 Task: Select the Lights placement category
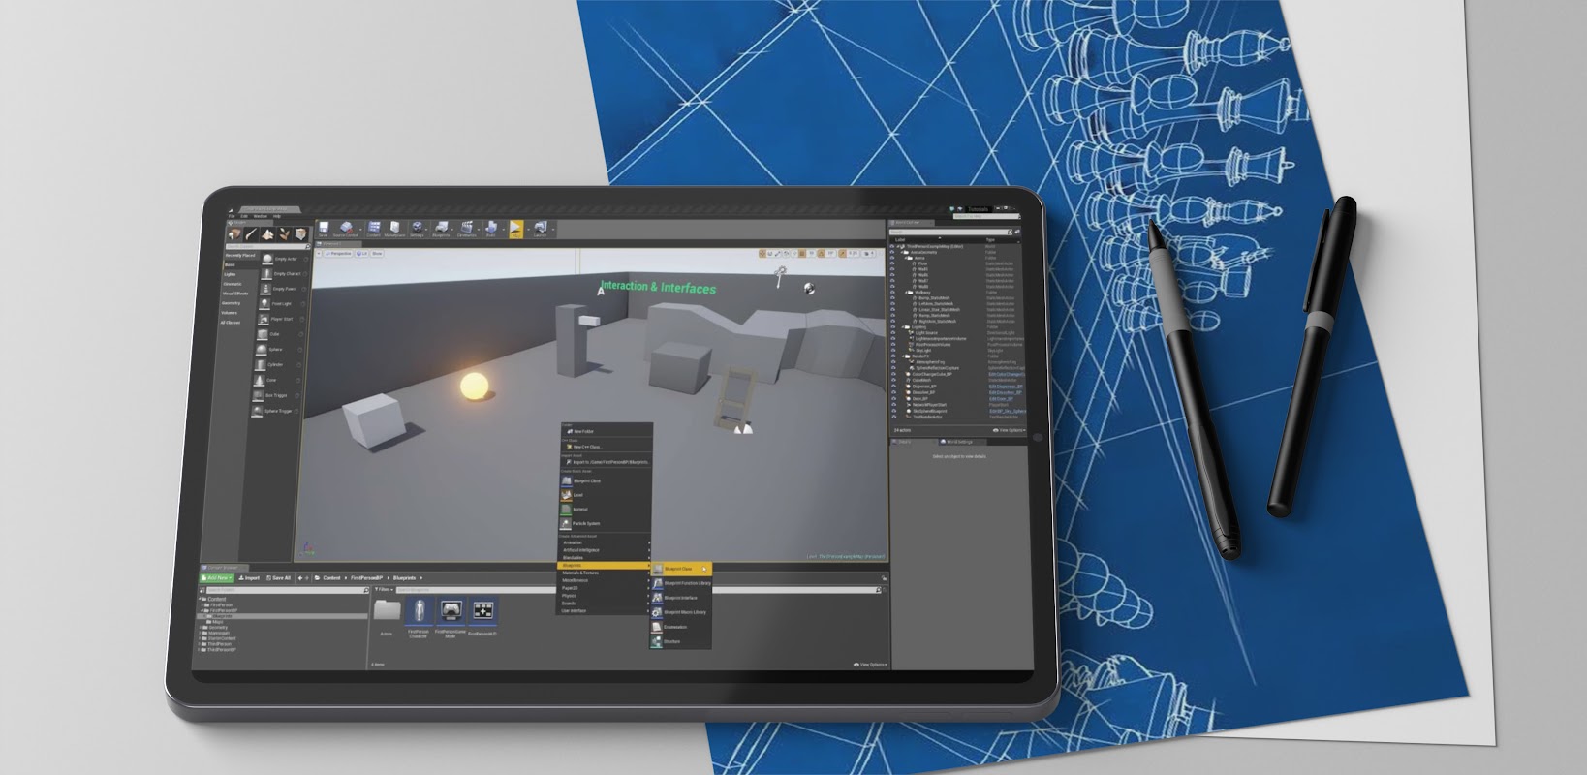[x=230, y=274]
